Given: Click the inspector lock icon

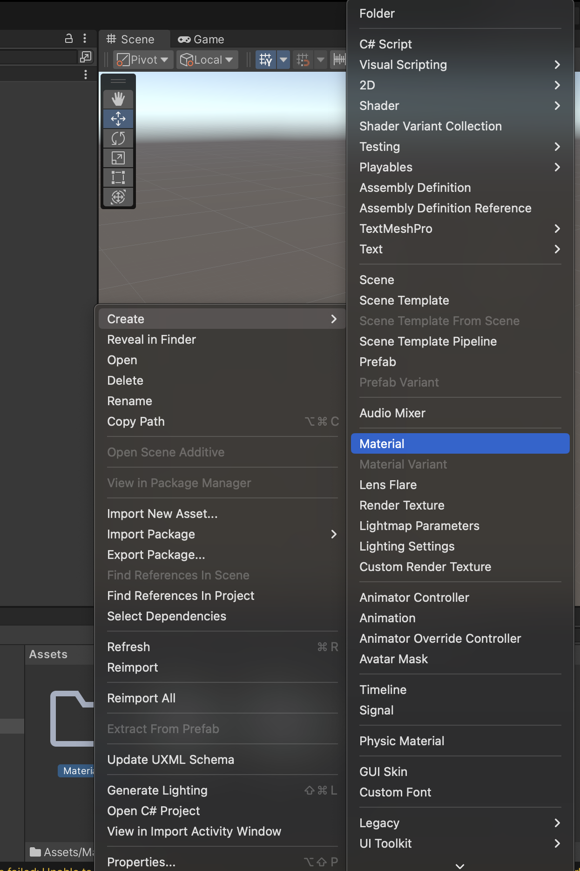Looking at the screenshot, I should pyautogui.click(x=69, y=39).
